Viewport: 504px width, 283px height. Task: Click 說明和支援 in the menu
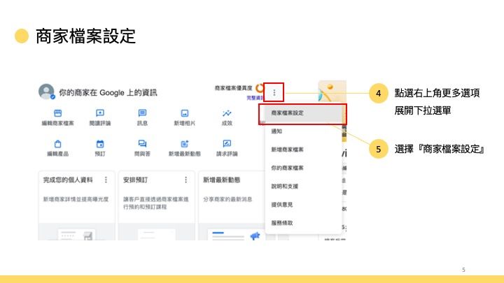pyautogui.click(x=285, y=186)
